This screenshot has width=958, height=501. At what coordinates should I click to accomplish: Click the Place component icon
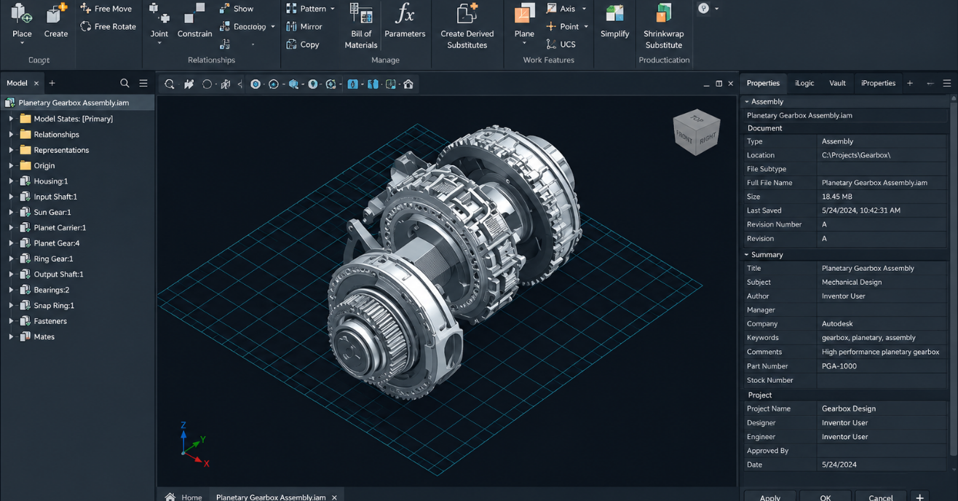[x=22, y=15]
